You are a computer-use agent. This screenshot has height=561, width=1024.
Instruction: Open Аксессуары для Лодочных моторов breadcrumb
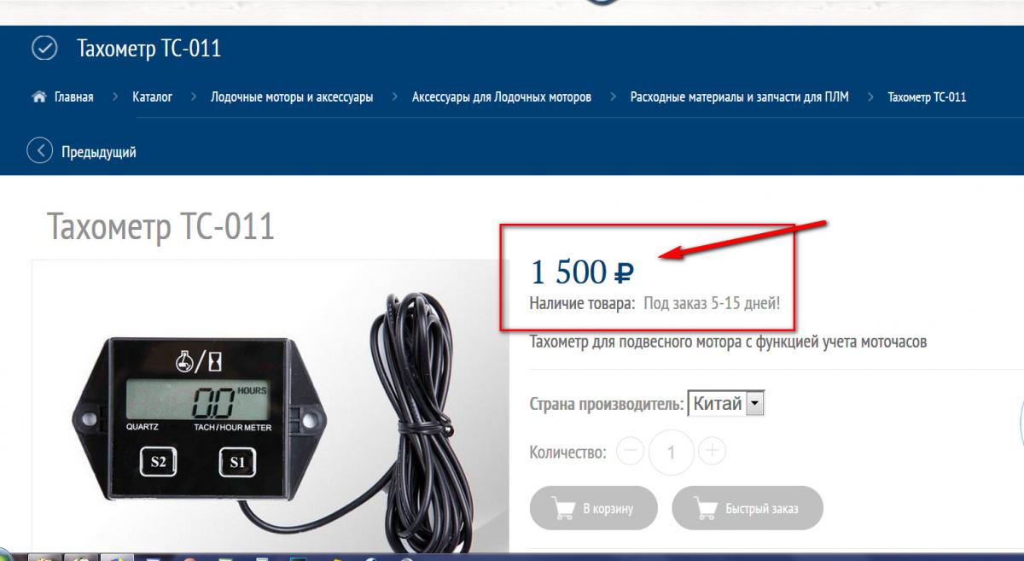[502, 96]
